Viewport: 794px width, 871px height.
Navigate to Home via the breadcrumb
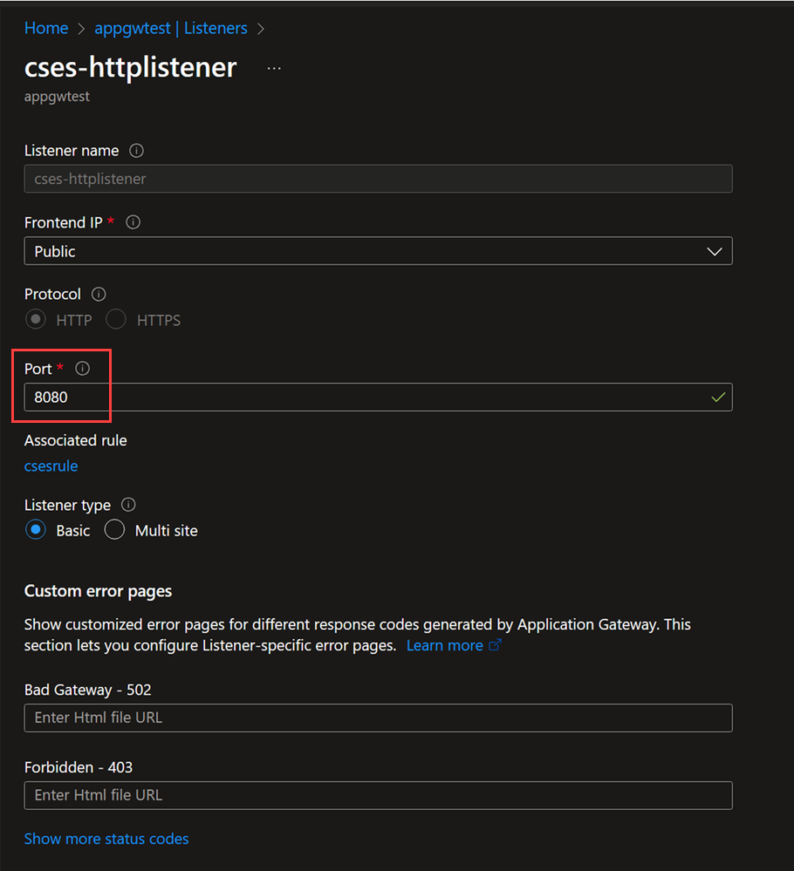[45, 28]
